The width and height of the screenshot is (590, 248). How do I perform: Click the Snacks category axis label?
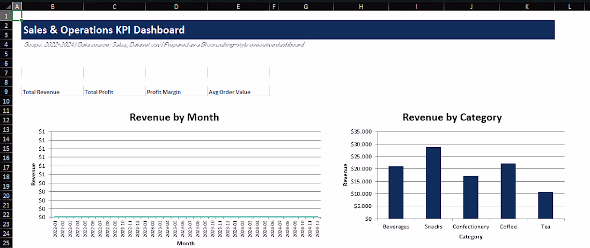433,227
